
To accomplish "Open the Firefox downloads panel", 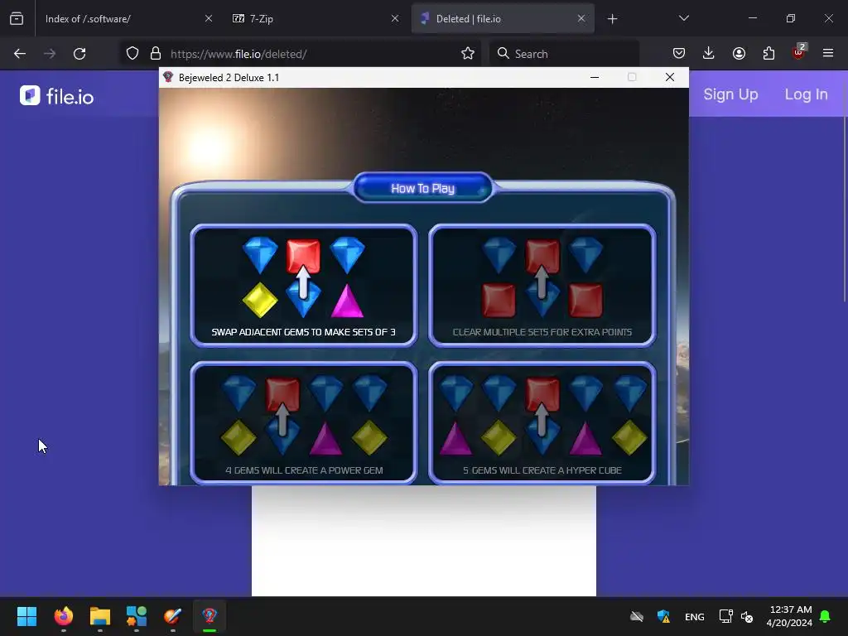I will click(x=709, y=54).
